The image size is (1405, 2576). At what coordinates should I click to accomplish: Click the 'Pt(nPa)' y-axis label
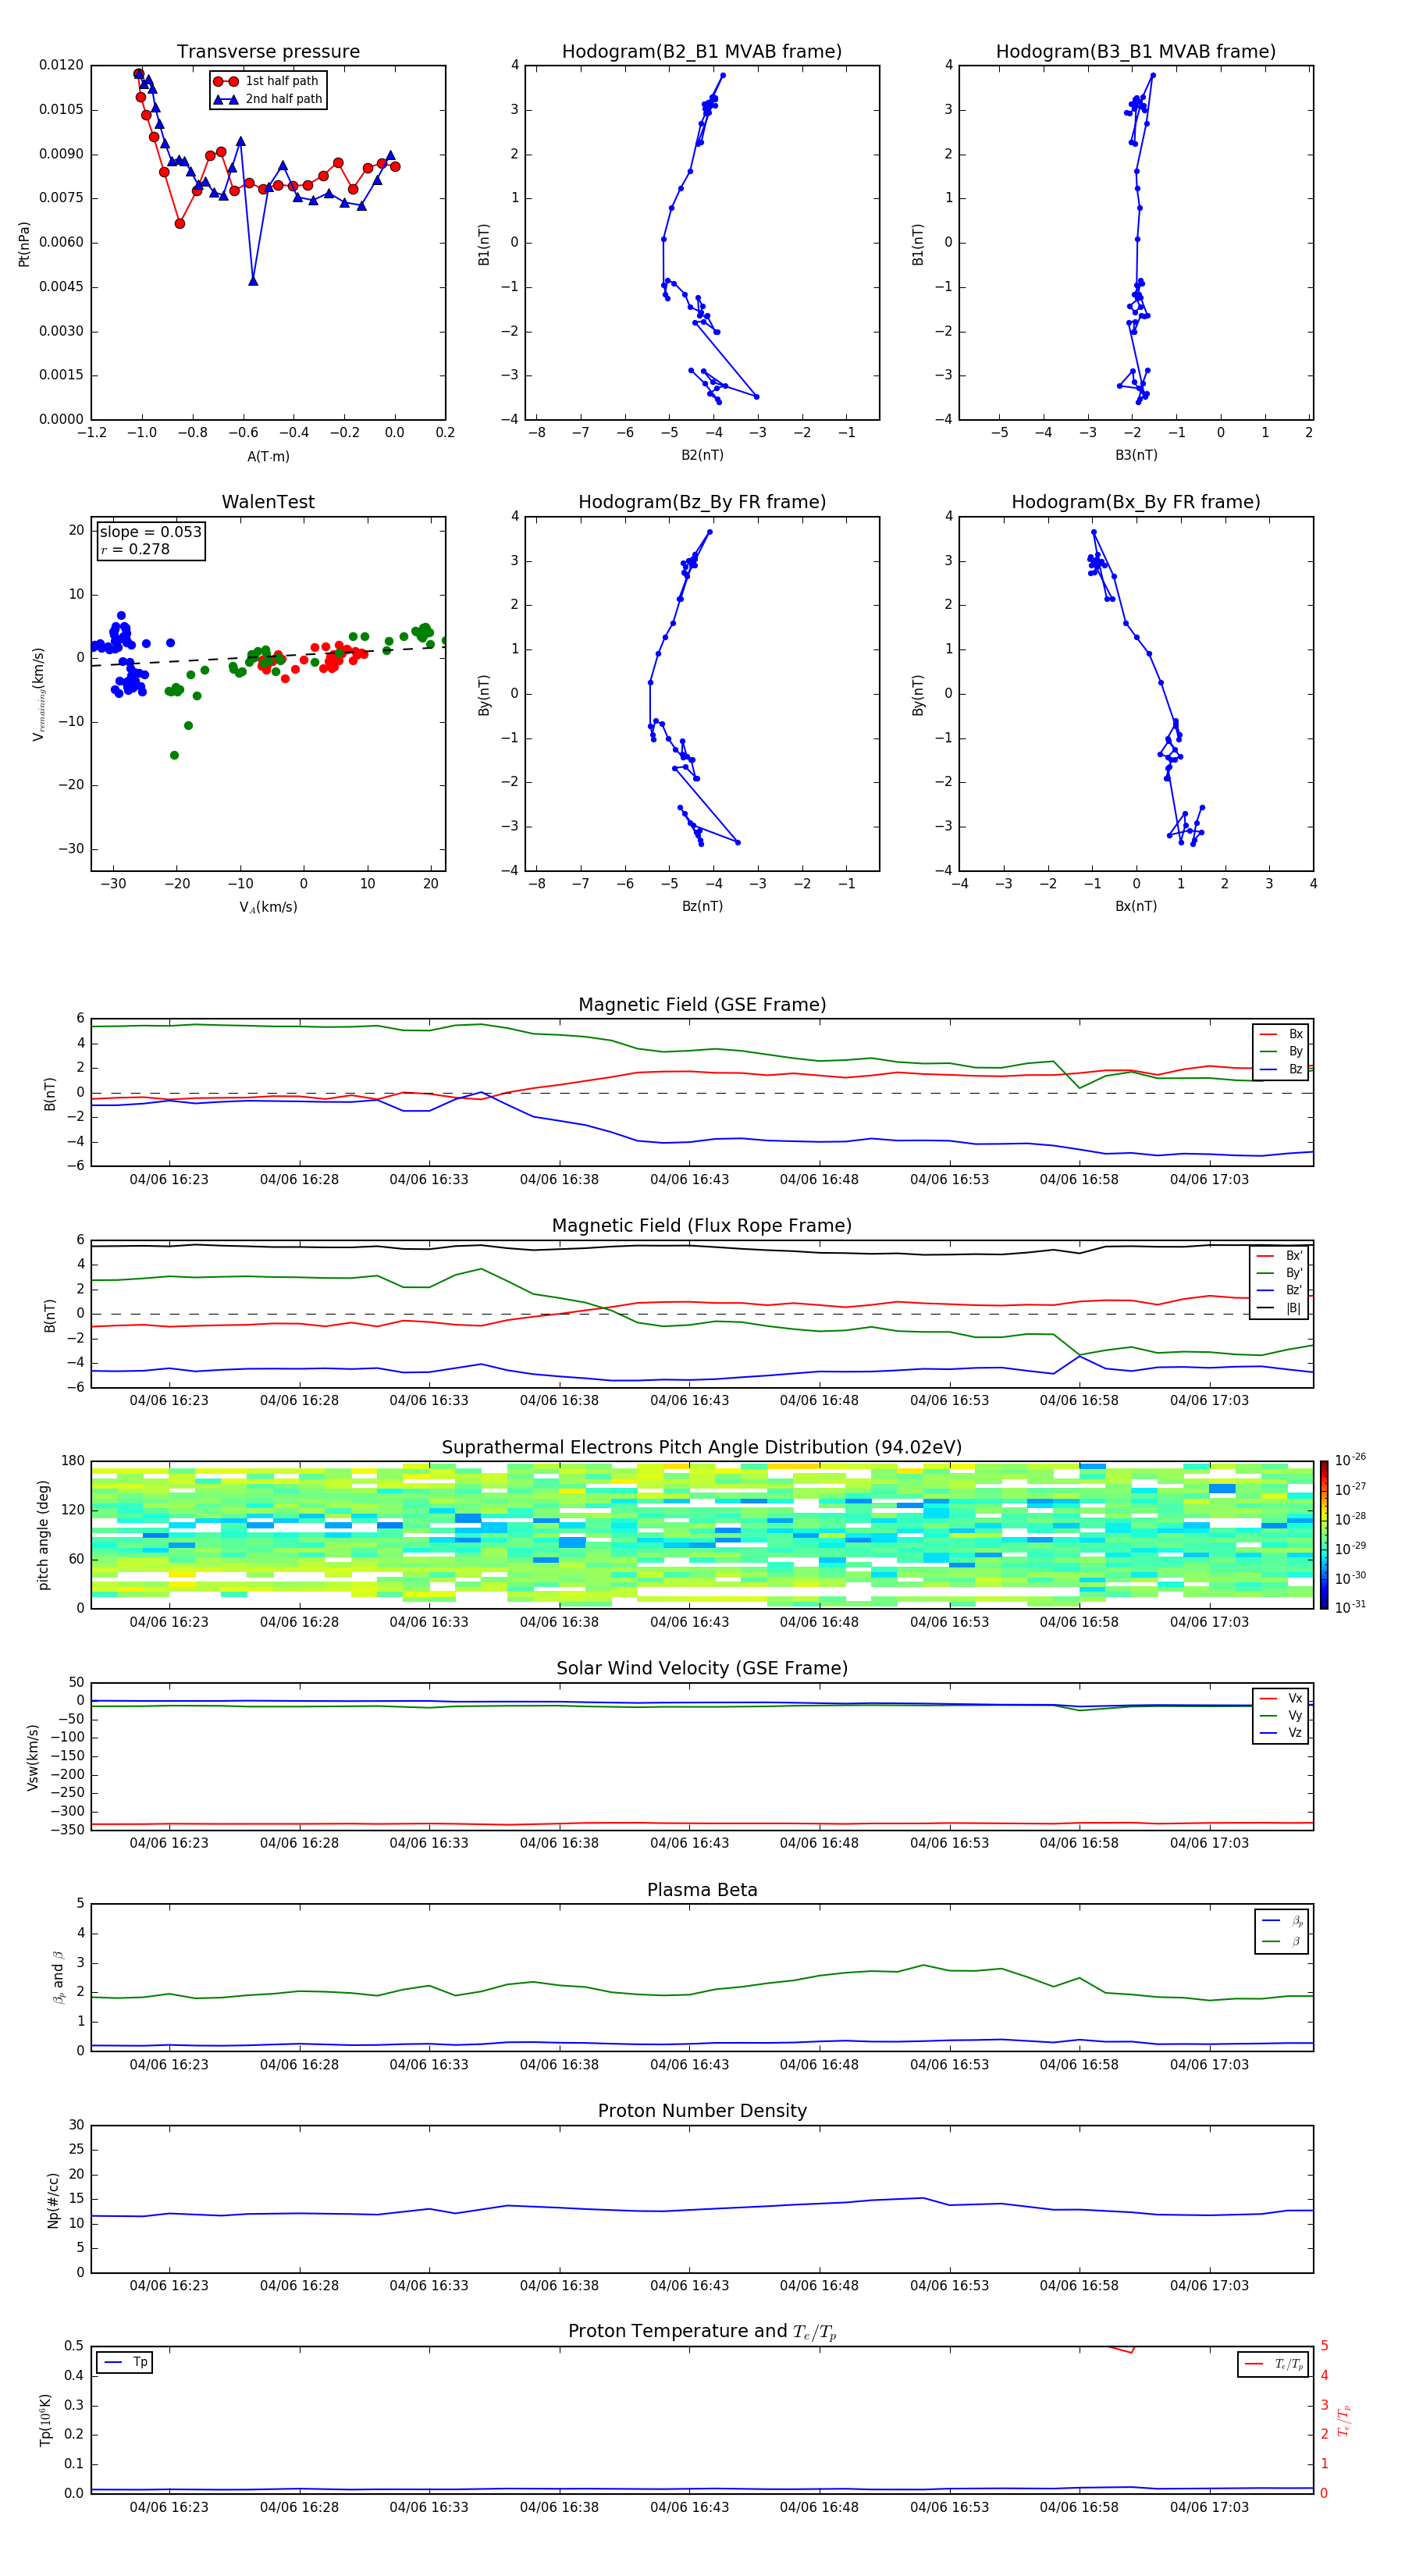pyautogui.click(x=24, y=243)
